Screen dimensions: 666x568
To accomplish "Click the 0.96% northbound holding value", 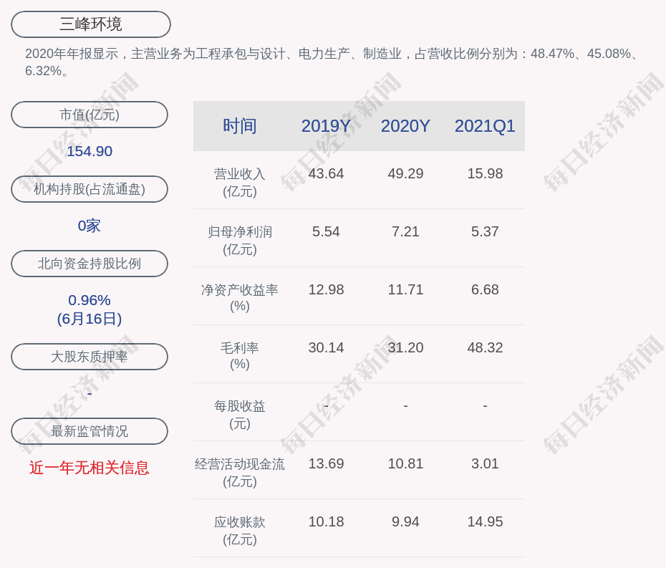I will [90, 300].
